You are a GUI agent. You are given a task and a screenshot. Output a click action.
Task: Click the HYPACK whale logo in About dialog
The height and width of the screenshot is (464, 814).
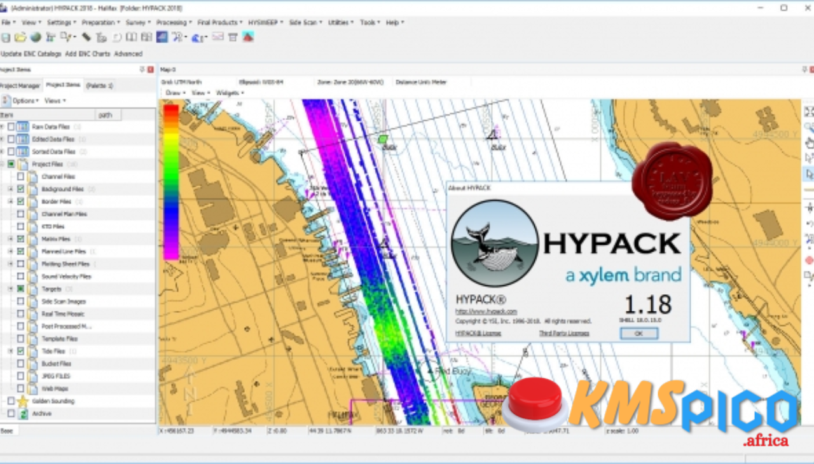[495, 243]
